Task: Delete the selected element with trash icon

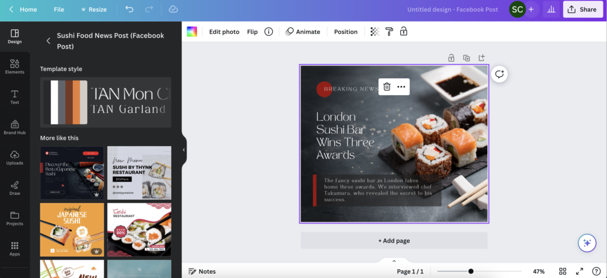Action: pos(386,86)
